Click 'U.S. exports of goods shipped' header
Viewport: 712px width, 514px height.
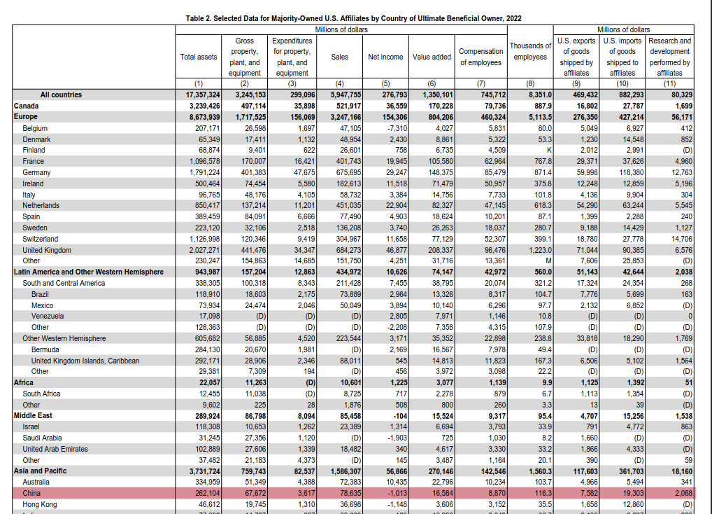point(576,57)
